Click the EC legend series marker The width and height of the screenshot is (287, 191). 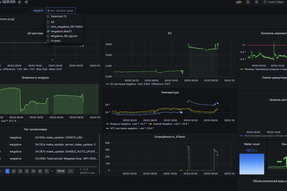click(107, 84)
